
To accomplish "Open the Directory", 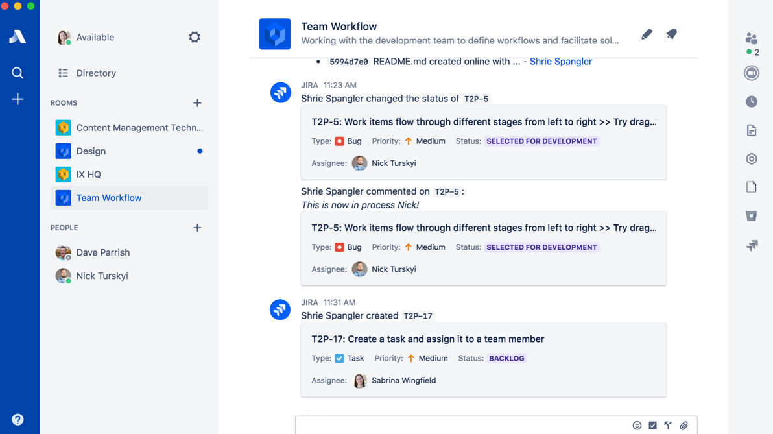I will (x=95, y=73).
